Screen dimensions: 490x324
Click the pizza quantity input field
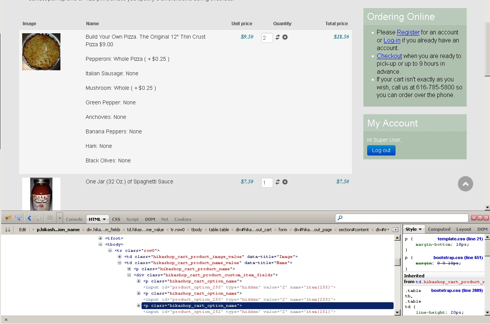[267, 38]
